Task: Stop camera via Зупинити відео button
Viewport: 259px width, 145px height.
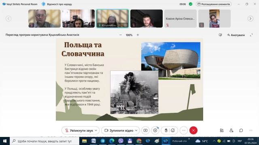Action: click(x=119, y=130)
